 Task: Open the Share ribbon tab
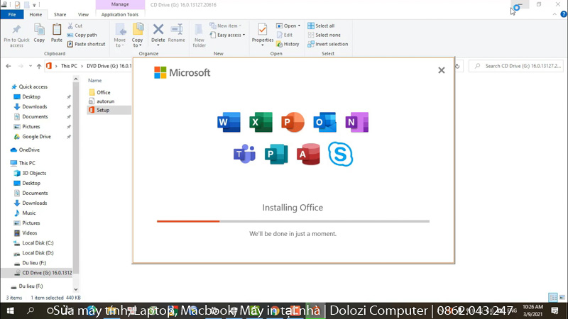tap(60, 14)
